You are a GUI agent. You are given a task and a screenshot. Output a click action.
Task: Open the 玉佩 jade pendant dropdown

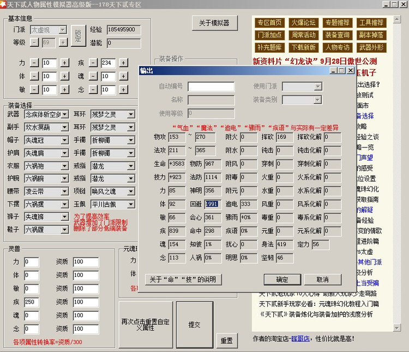click(x=131, y=205)
